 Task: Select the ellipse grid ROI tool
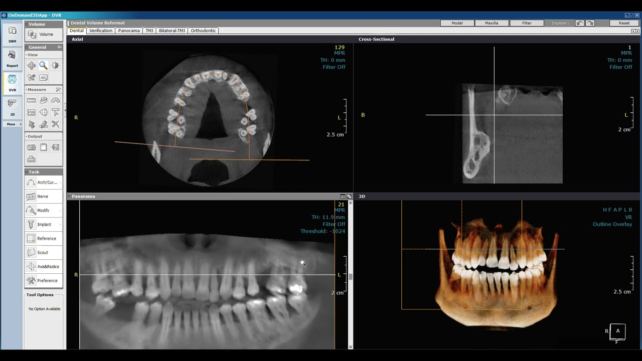click(44, 112)
